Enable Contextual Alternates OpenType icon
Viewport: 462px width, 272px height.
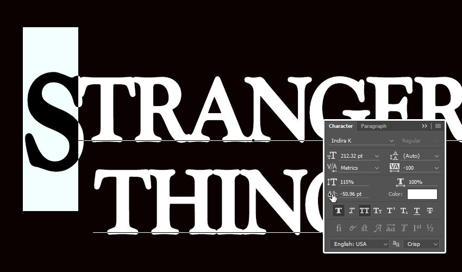[352, 228]
